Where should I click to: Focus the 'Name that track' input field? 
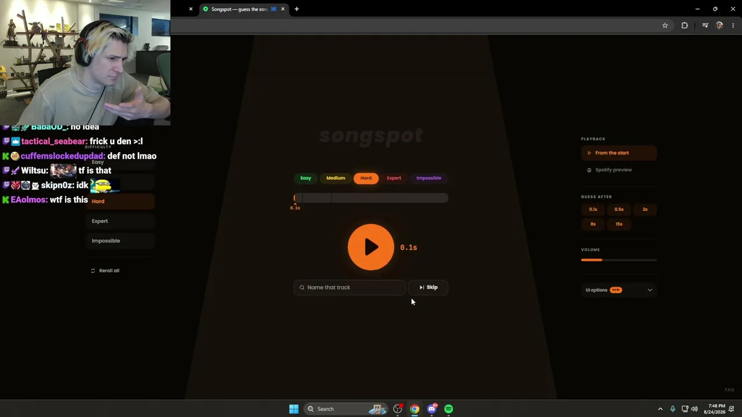(350, 287)
